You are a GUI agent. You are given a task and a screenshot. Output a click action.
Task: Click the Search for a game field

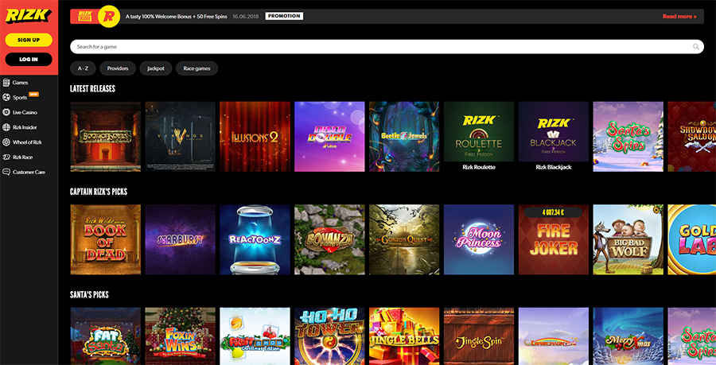coord(387,47)
